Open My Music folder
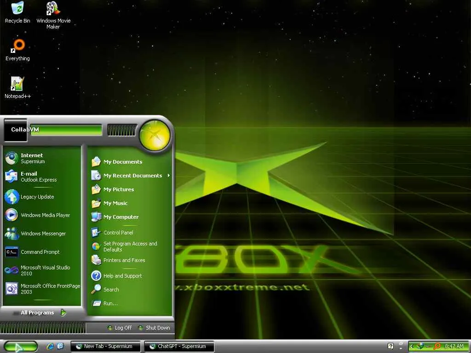 [x=130, y=203]
